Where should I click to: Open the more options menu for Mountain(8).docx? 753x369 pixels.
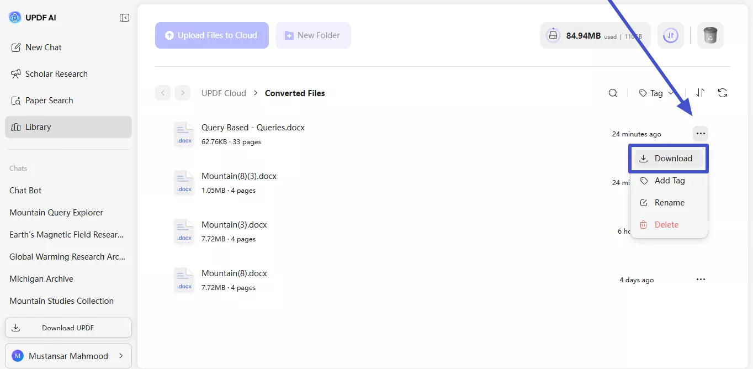(x=701, y=280)
